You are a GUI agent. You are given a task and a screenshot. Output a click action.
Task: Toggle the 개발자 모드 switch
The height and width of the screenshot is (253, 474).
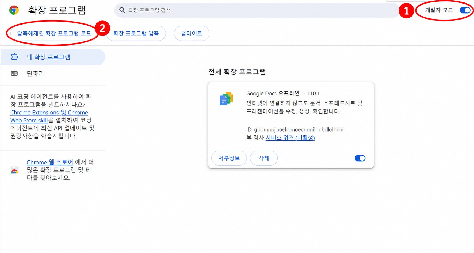tap(465, 10)
